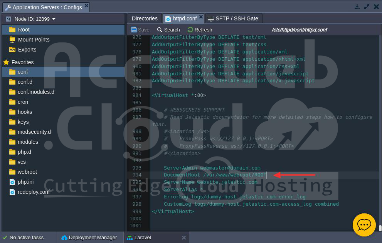Click the Save button in editor toolbar
This screenshot has height=243, width=382.
140,30
